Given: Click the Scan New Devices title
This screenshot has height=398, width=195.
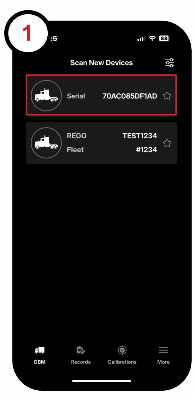Looking at the screenshot, I should point(101,63).
